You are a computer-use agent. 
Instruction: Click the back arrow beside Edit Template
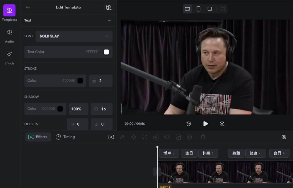[28, 7]
